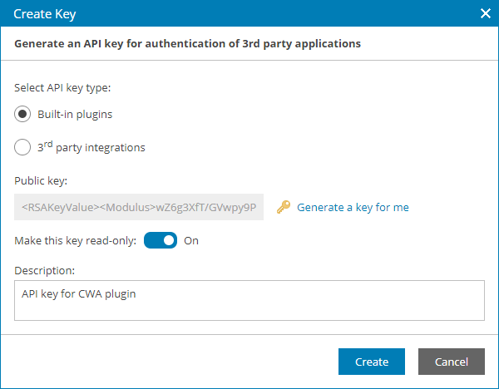Click the 'Generate an API key' heading text
The image size is (499, 389).
[x=187, y=43]
